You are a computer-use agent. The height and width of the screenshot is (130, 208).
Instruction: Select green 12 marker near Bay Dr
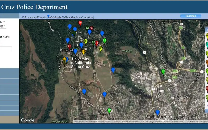[x=109, y=111]
